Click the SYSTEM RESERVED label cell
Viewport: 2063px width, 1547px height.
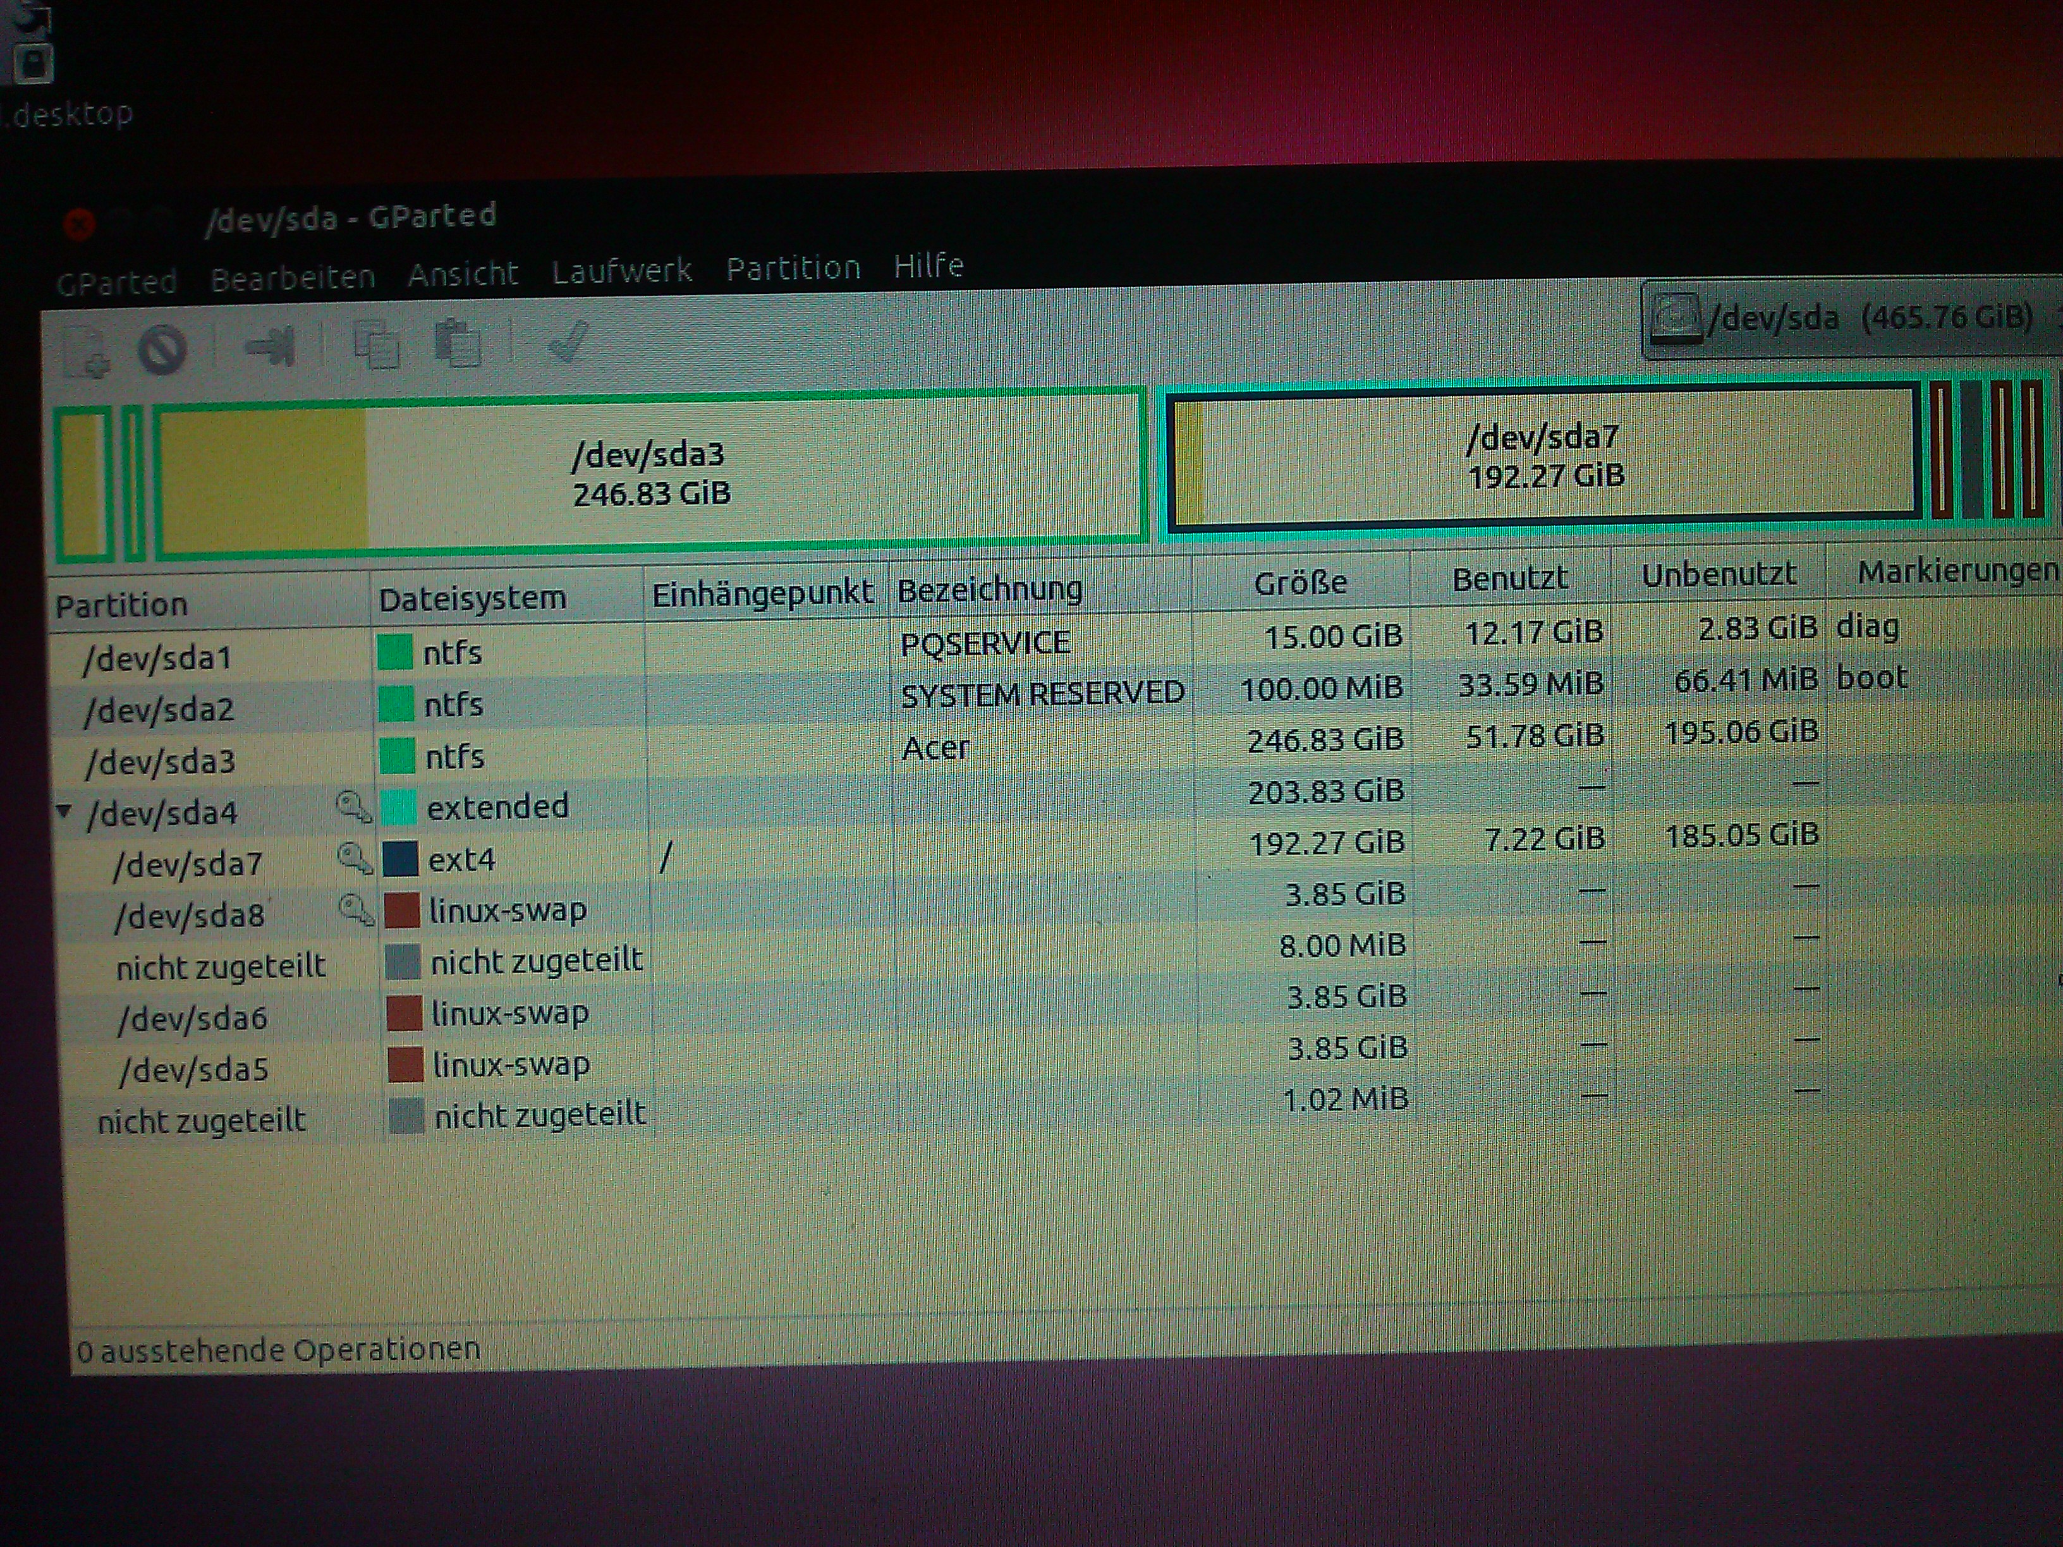click(1042, 694)
